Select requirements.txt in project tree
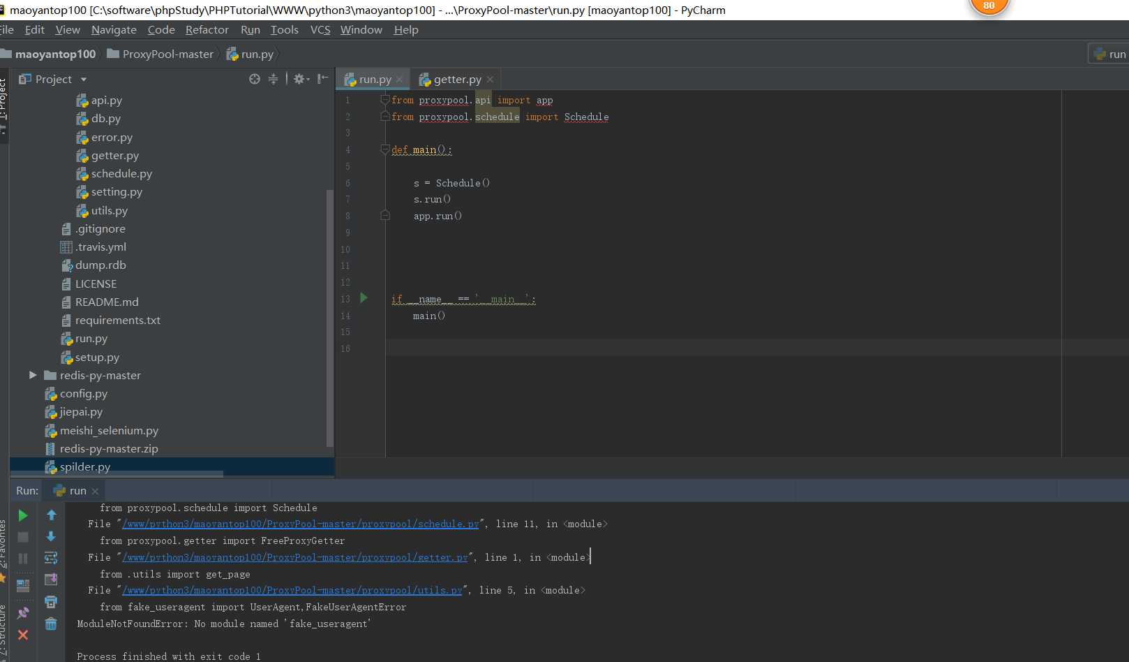 tap(110, 320)
